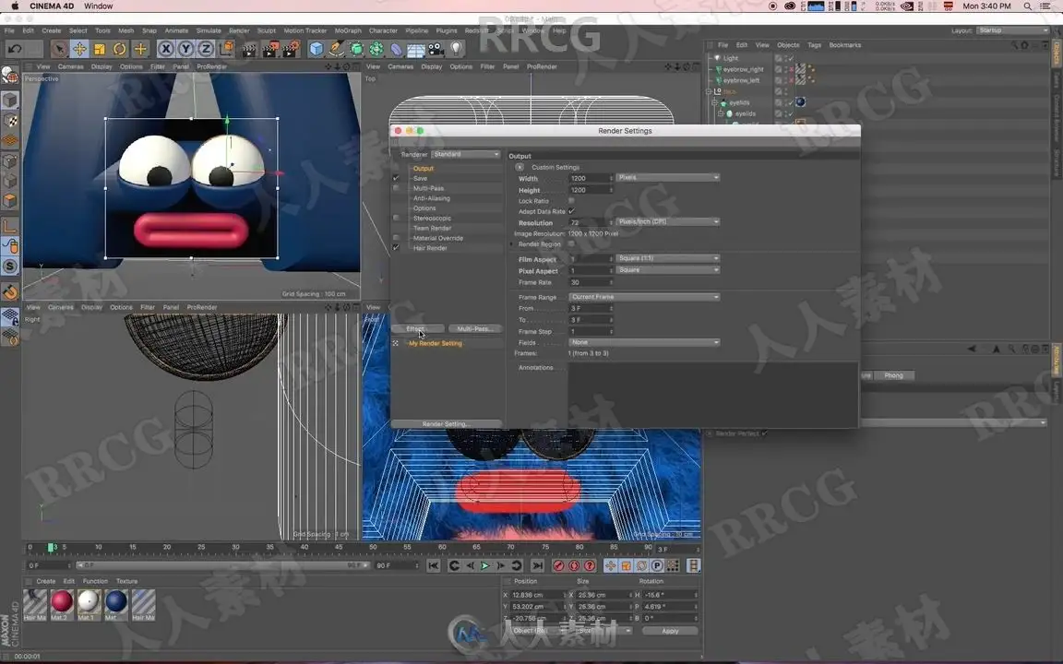Open the MoGraph menu
This screenshot has height=664, width=1063.
(348, 30)
